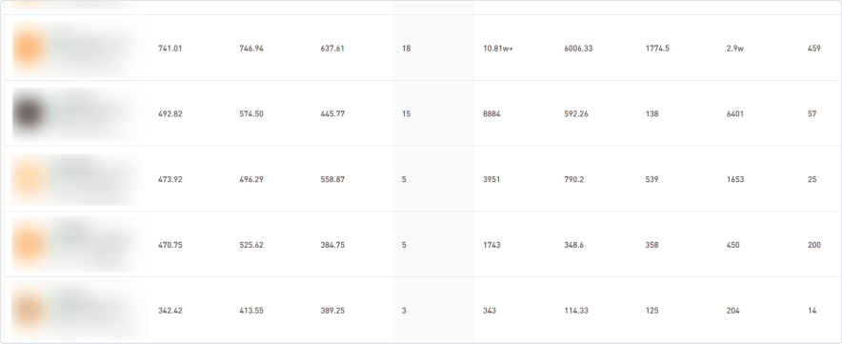Viewport: 842px width, 344px height.
Task: Click the dark avatar in the 492.82 row
Action: pos(28,114)
